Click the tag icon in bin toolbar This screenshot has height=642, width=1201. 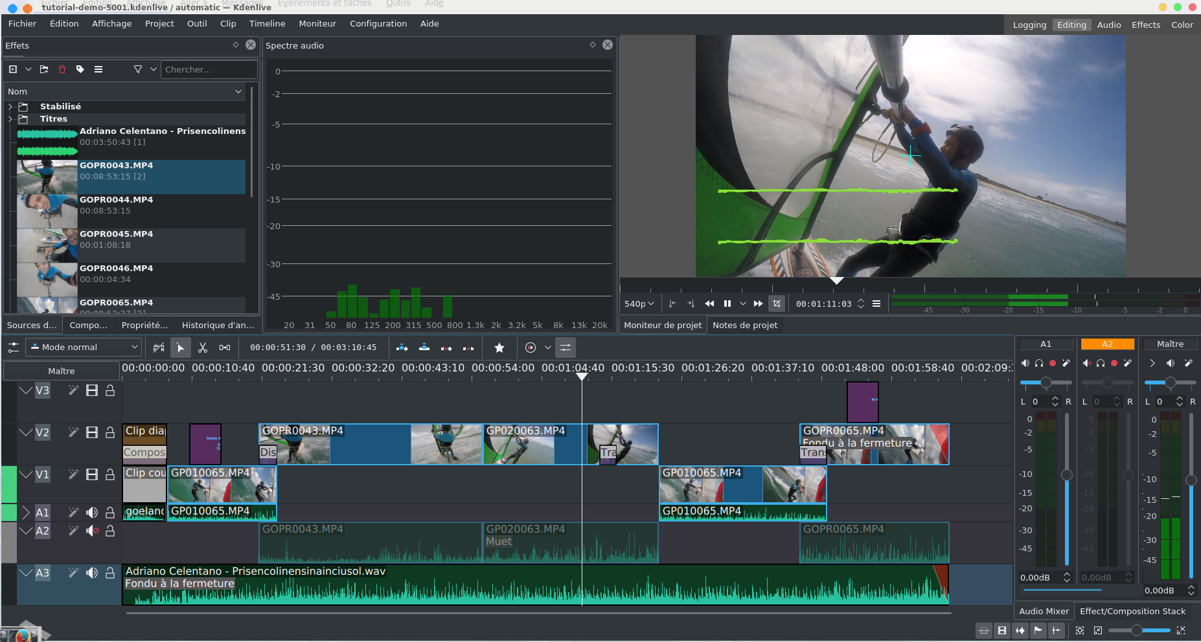point(80,69)
